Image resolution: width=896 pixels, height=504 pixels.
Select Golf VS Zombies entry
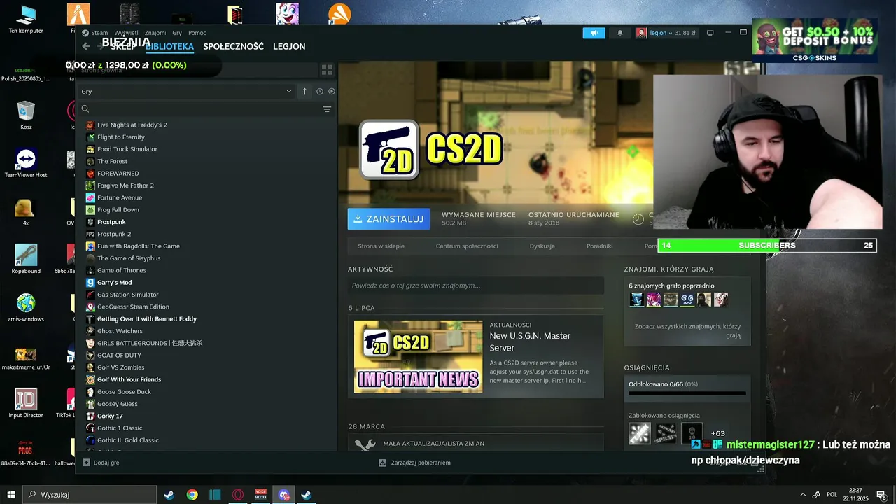121,367
